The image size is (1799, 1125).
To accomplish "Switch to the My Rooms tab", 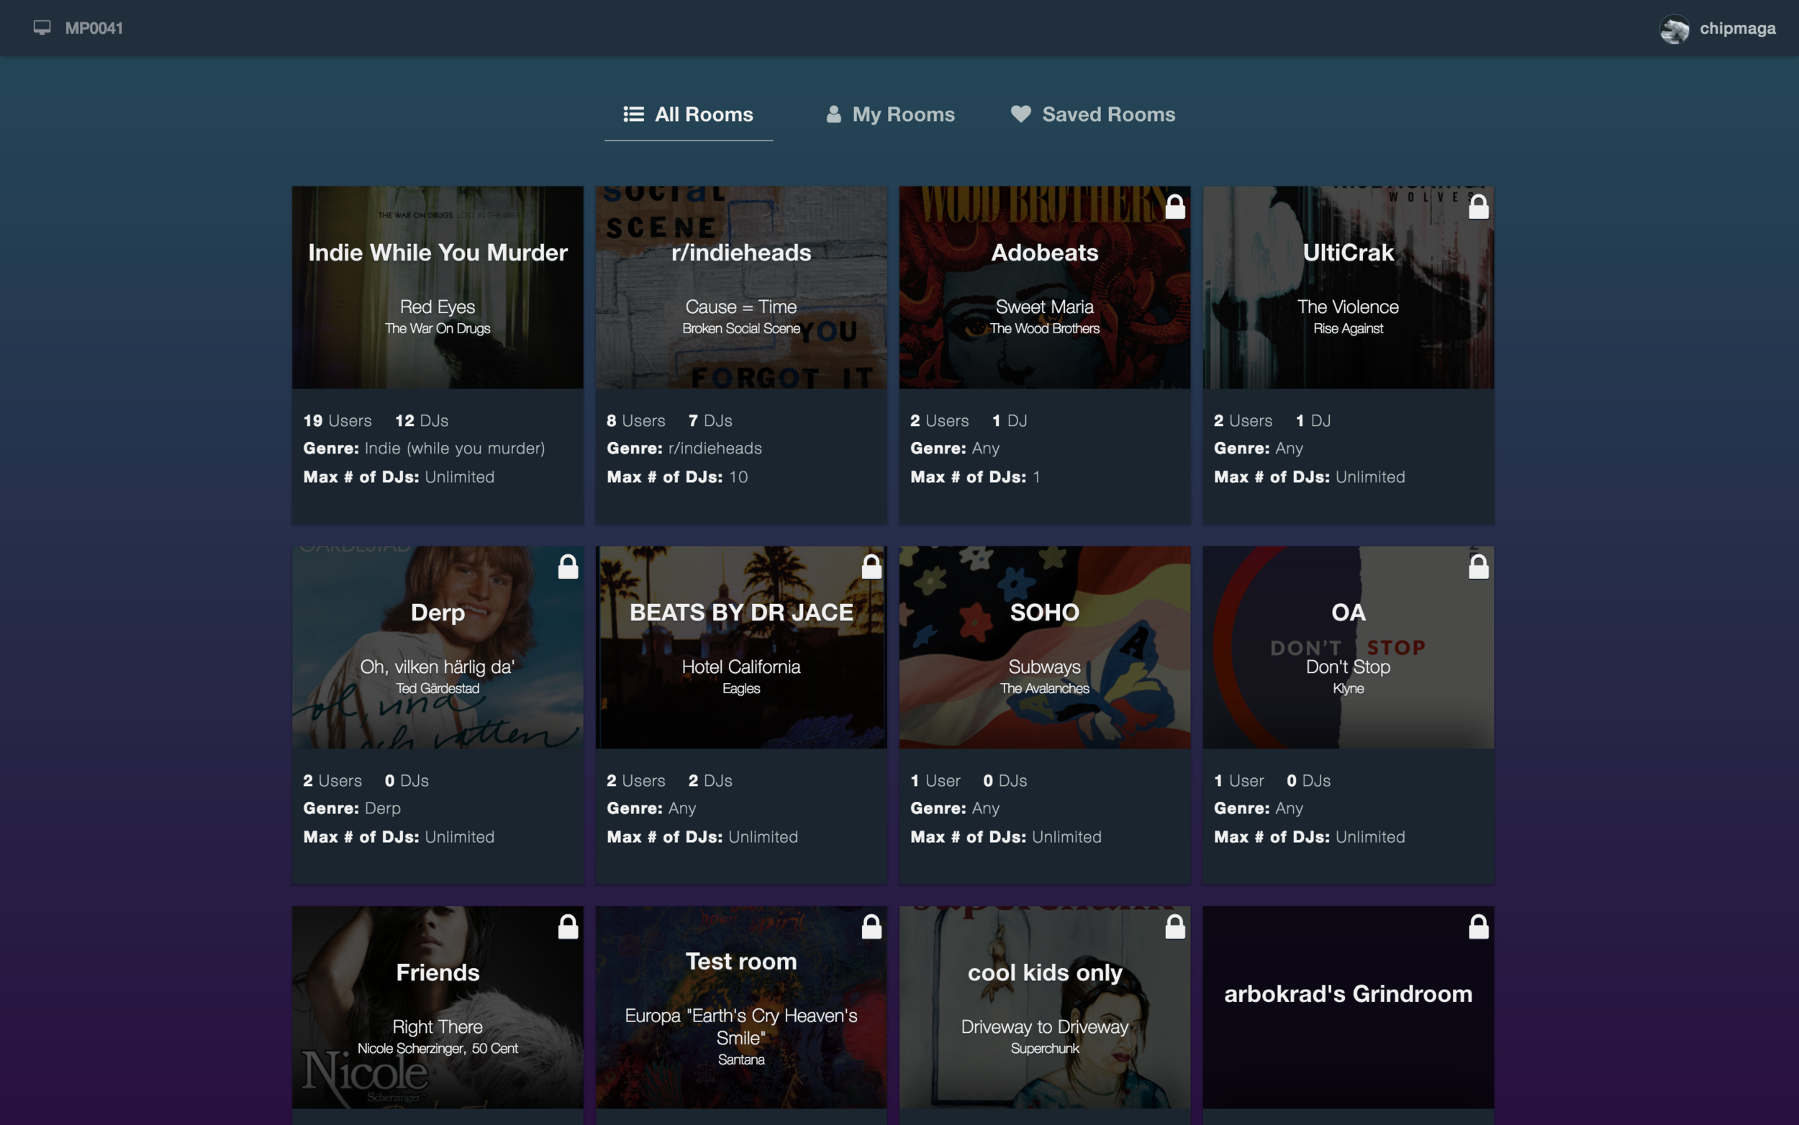I will [x=890, y=114].
